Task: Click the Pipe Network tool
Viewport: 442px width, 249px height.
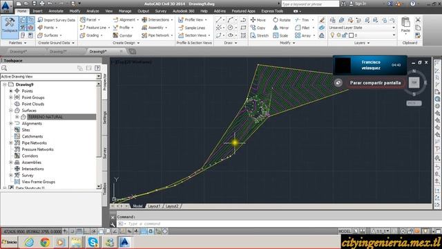Action: click(x=155, y=35)
